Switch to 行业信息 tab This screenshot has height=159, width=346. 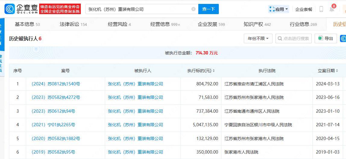[303, 24]
